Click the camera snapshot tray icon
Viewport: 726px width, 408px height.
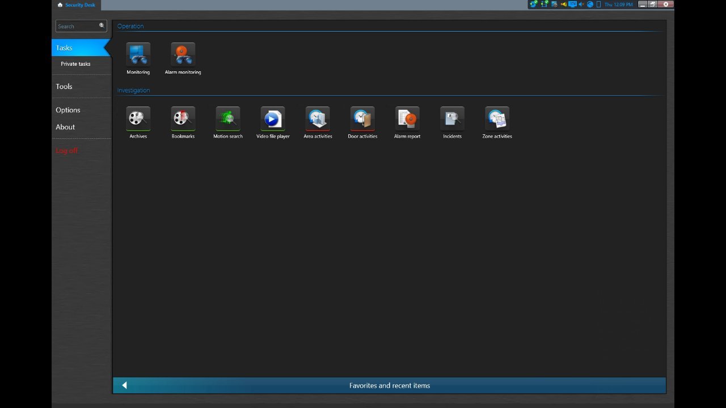(x=554, y=5)
